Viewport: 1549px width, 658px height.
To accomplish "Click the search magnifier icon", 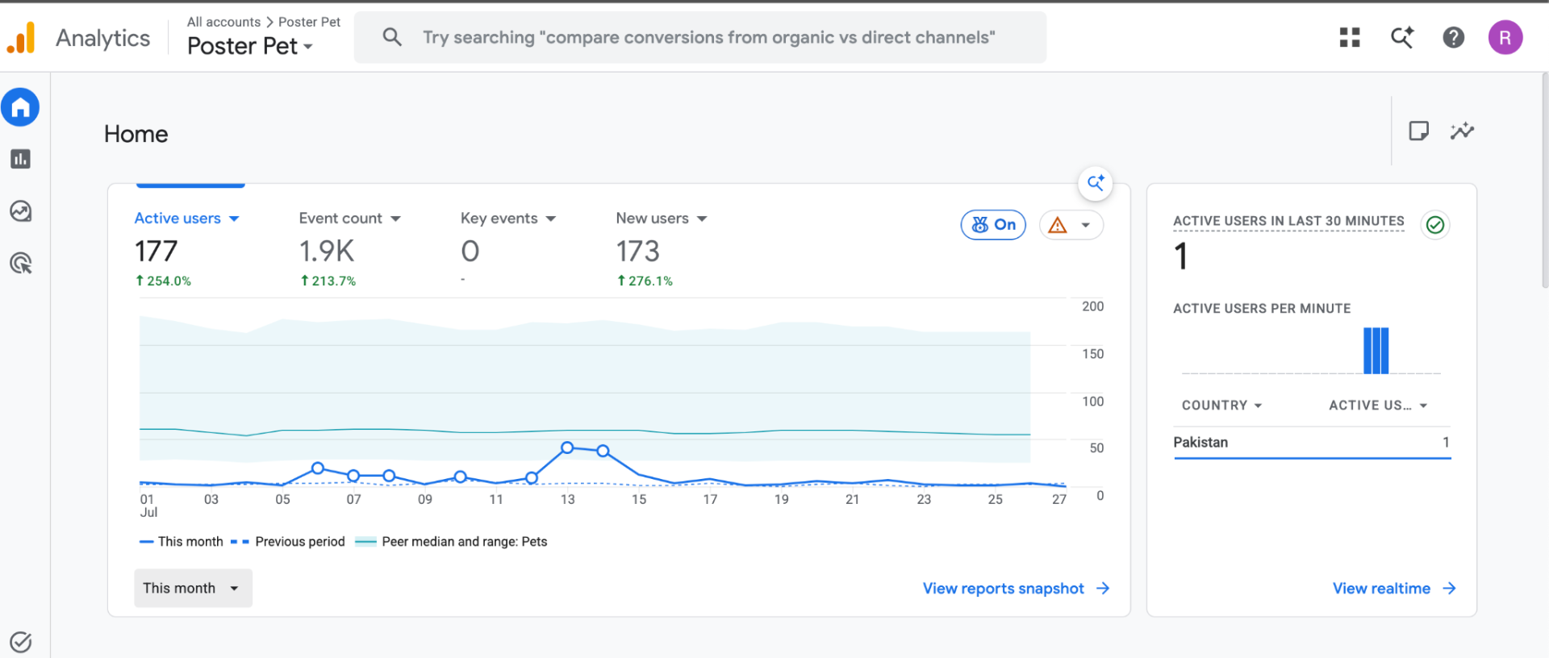I will pyautogui.click(x=392, y=37).
